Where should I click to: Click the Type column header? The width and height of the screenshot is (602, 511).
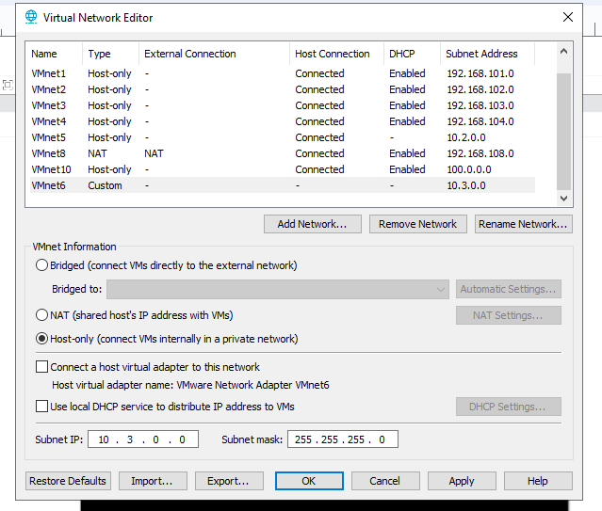coord(110,54)
